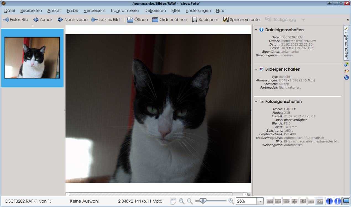
Task: Click the zoom slider handle
Action: [203, 201]
